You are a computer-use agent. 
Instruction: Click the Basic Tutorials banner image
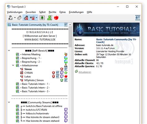point(106,29)
